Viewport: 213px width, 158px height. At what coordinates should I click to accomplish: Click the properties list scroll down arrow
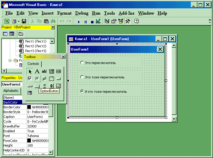[x=51, y=152]
